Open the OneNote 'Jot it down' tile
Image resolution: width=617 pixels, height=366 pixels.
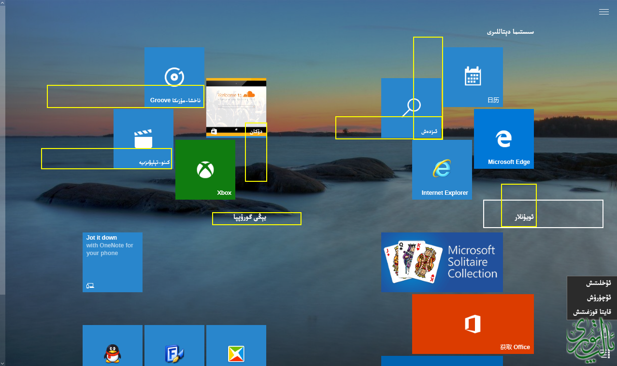tap(113, 262)
